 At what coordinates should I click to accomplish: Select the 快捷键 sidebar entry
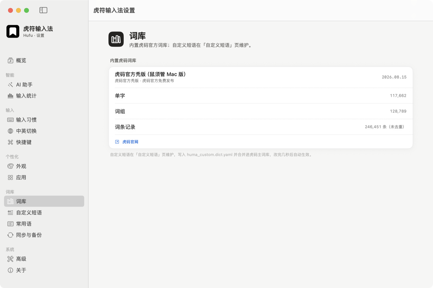pyautogui.click(x=44, y=142)
